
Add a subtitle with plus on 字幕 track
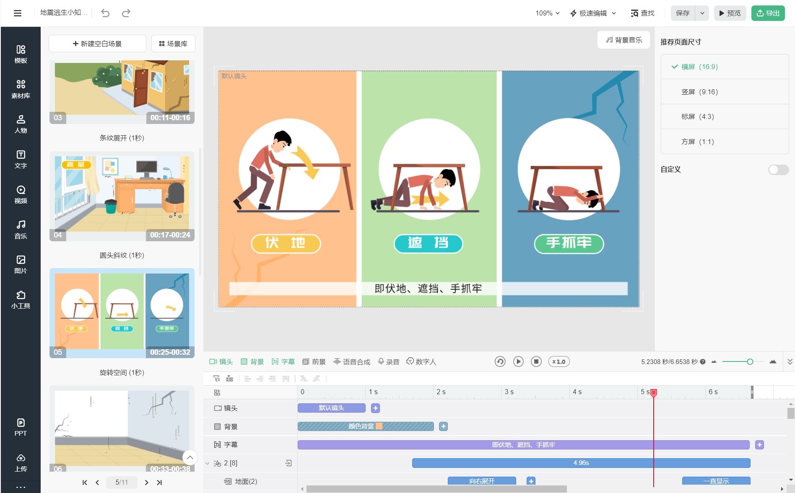[759, 445]
